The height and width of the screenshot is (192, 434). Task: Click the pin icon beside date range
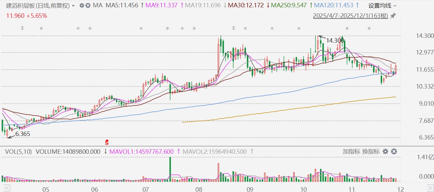(x=393, y=16)
